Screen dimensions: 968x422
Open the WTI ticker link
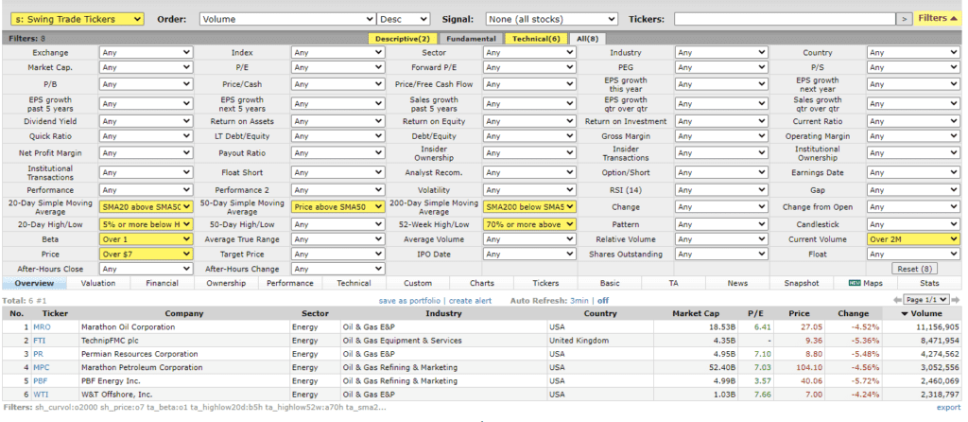coord(41,395)
